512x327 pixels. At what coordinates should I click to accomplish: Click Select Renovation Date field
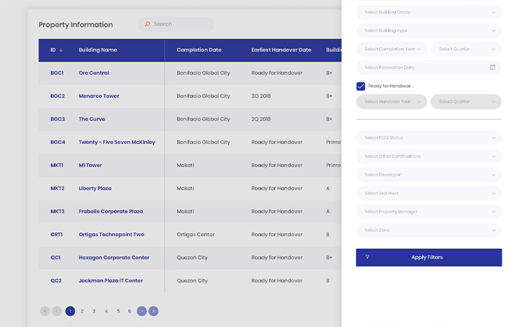(x=428, y=67)
